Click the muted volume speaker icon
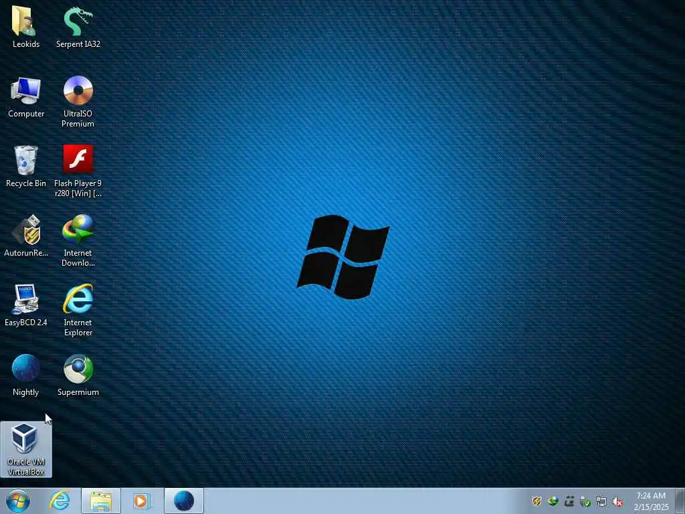685x514 pixels. pyautogui.click(x=617, y=502)
